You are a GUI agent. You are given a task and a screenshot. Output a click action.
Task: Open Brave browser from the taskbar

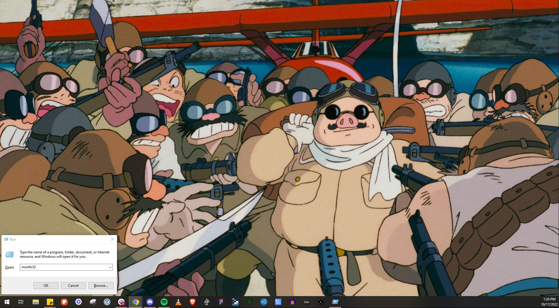pos(192,302)
